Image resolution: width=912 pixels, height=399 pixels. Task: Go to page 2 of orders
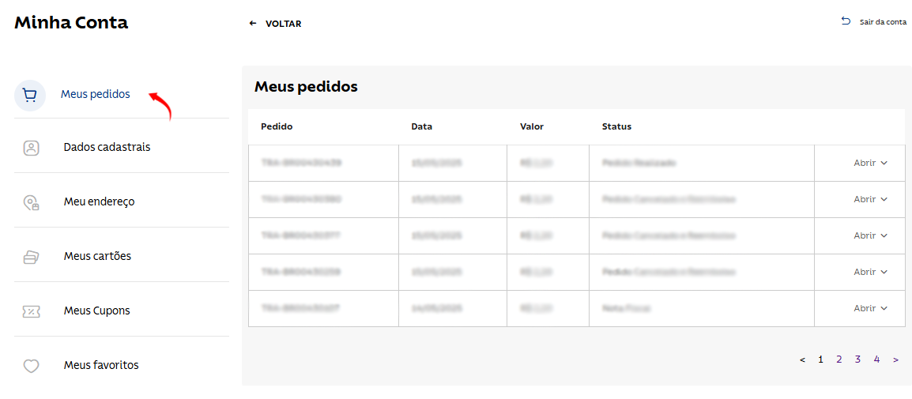tap(839, 359)
